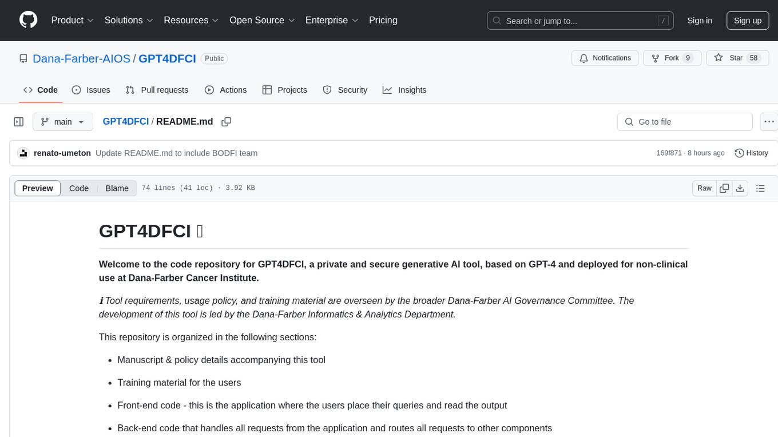This screenshot has width=778, height=437.
Task: Open commit 169f871
Action: (x=669, y=153)
